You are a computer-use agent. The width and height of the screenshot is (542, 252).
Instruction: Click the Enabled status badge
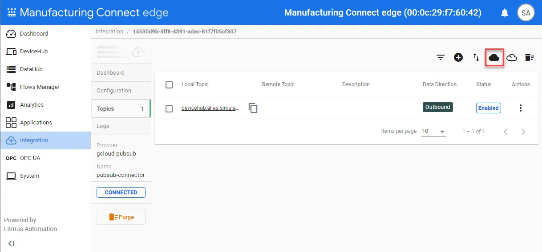click(489, 108)
